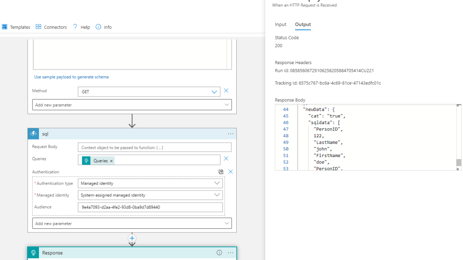The width and height of the screenshot is (463, 260).
Task: Click the info icon on Response action
Action: click(x=219, y=253)
